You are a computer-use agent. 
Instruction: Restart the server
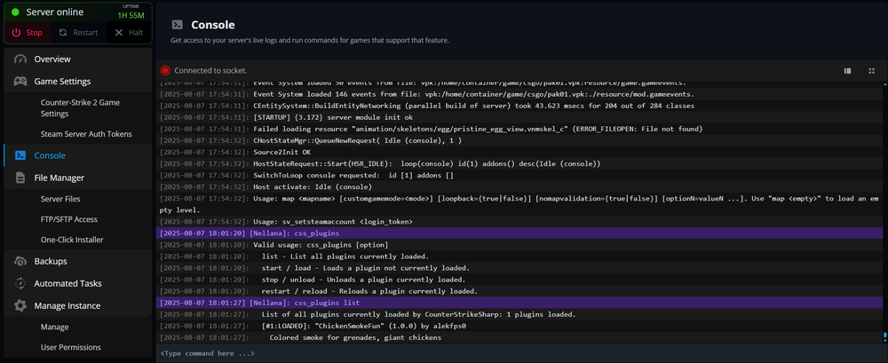[x=76, y=33]
